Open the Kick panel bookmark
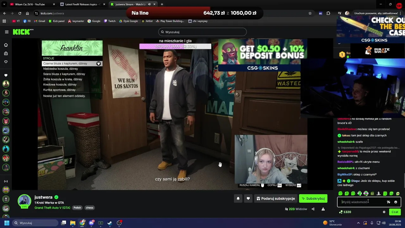Viewport: 405px width, 228px height. tap(57, 21)
